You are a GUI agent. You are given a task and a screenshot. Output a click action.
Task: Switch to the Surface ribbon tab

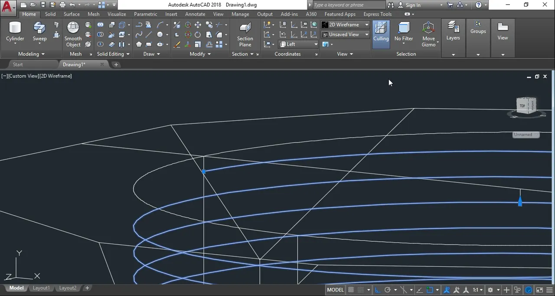(72, 14)
